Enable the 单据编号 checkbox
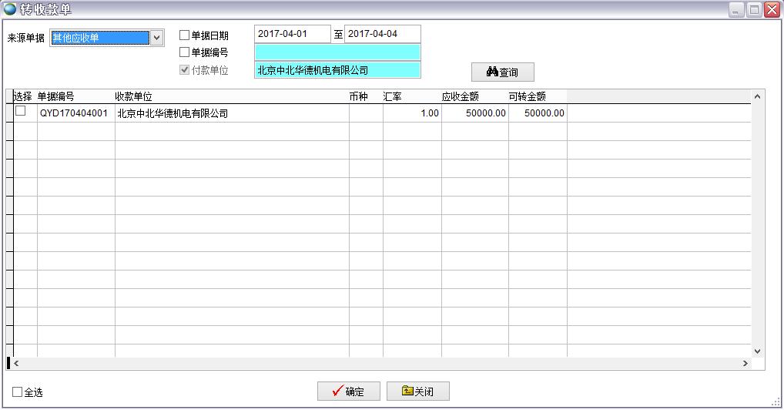This screenshot has height=410, width=784. pyautogui.click(x=184, y=52)
